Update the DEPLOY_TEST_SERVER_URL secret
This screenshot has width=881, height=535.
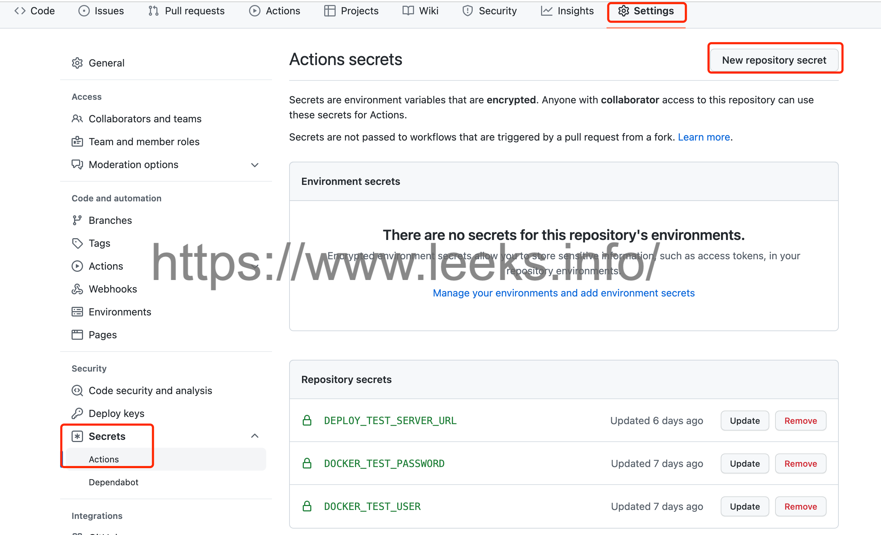coord(745,421)
